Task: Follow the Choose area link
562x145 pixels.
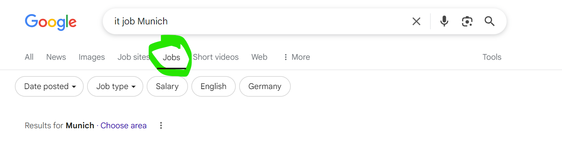Action: coord(123,126)
